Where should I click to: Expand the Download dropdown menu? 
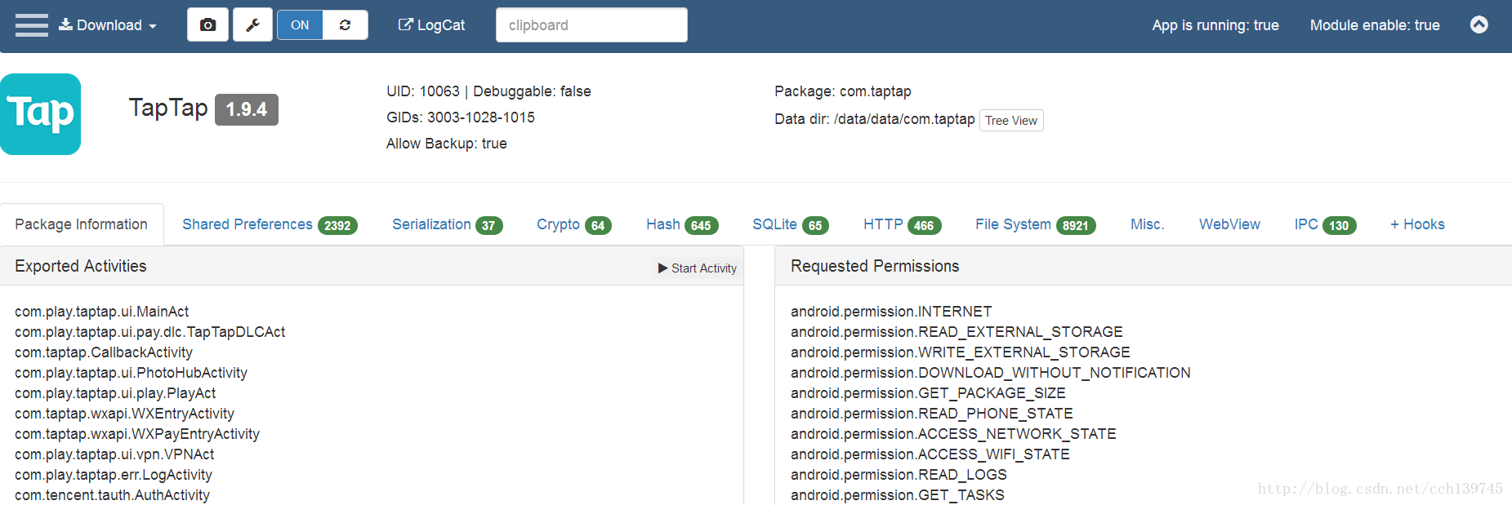click(x=108, y=25)
